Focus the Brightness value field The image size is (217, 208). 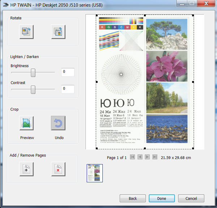[x=68, y=72]
